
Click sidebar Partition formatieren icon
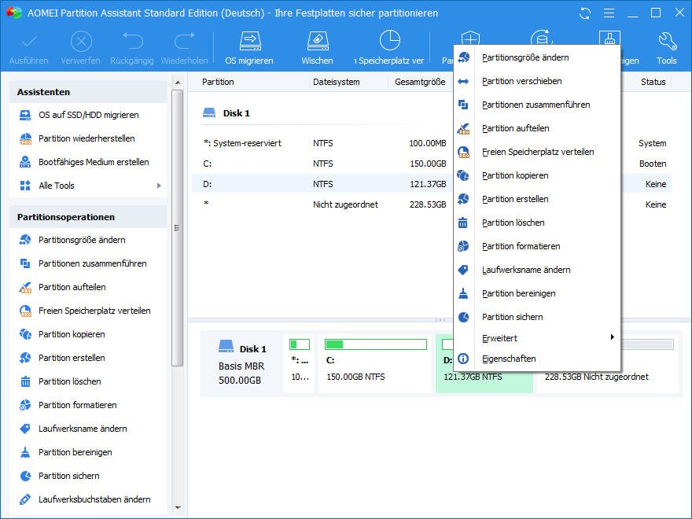point(25,405)
